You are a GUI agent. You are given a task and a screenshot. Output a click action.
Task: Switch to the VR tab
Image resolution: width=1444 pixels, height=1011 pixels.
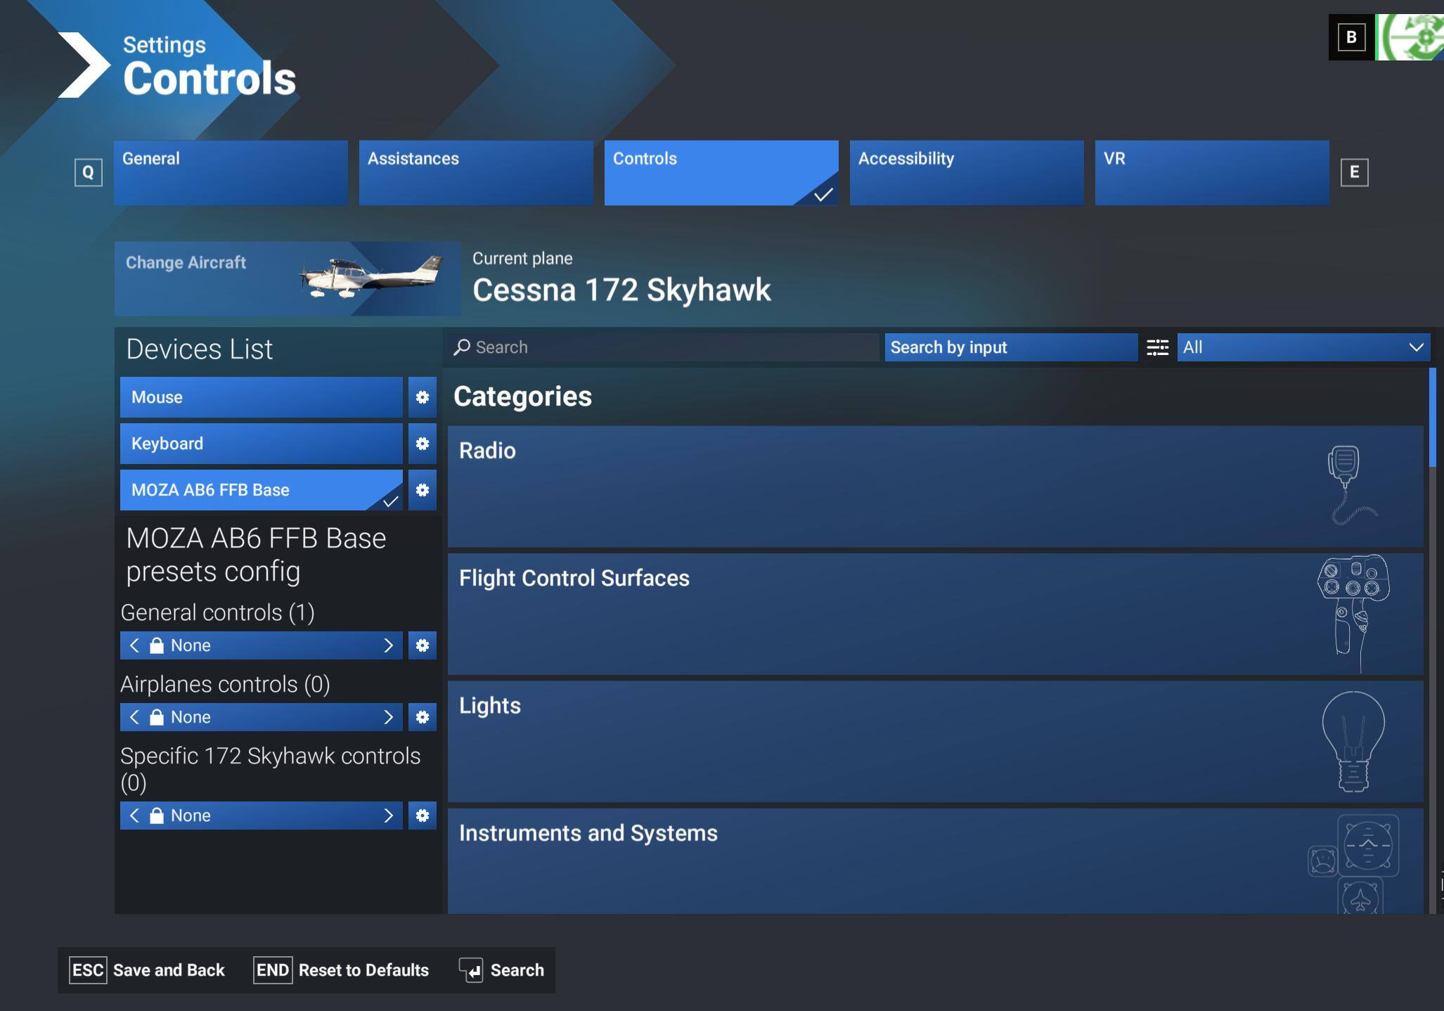pos(1212,173)
